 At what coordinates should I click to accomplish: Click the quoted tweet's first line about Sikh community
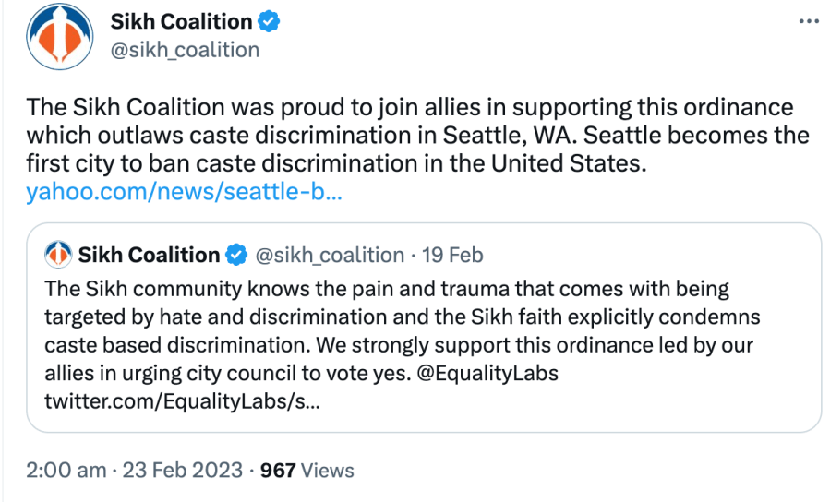[x=386, y=289]
